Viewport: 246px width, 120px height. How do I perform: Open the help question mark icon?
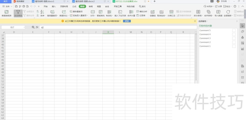(x=235, y=6)
